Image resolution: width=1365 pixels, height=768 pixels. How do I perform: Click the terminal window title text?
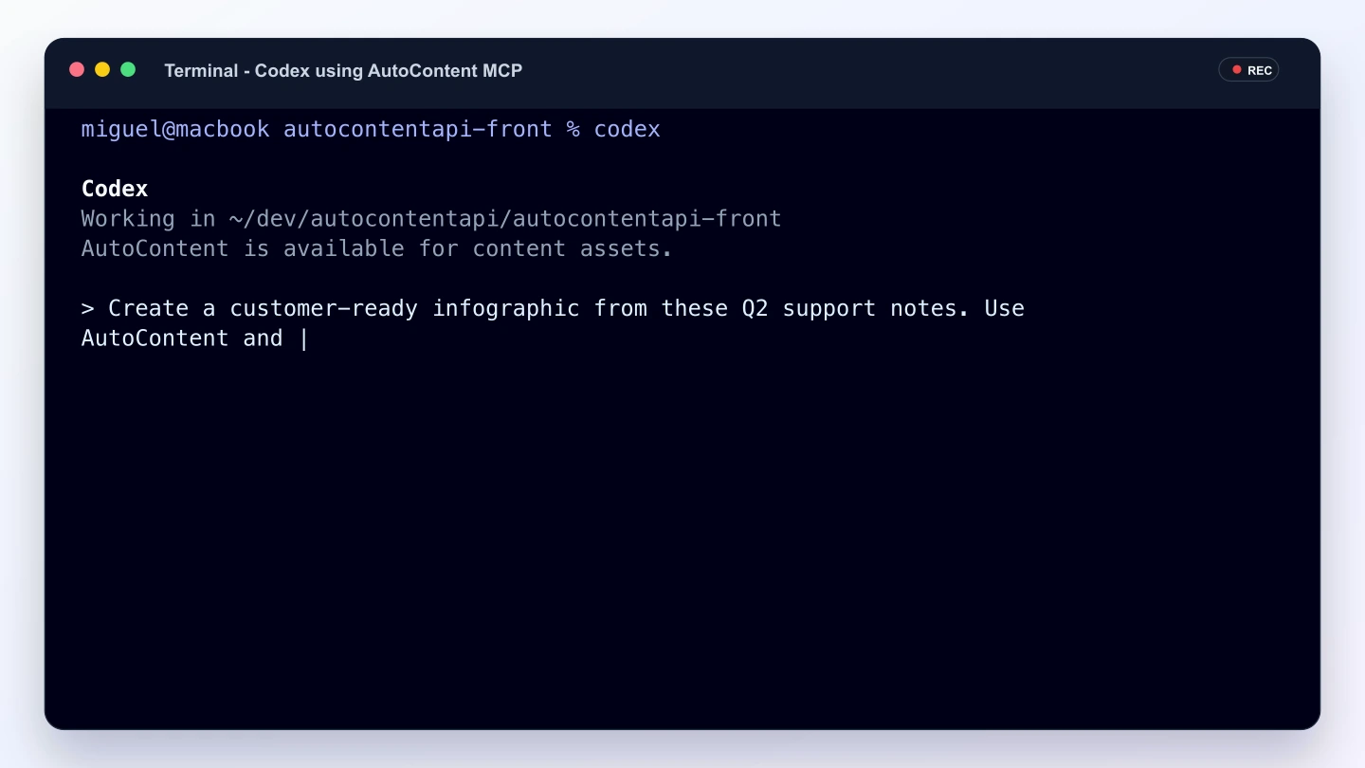point(343,70)
